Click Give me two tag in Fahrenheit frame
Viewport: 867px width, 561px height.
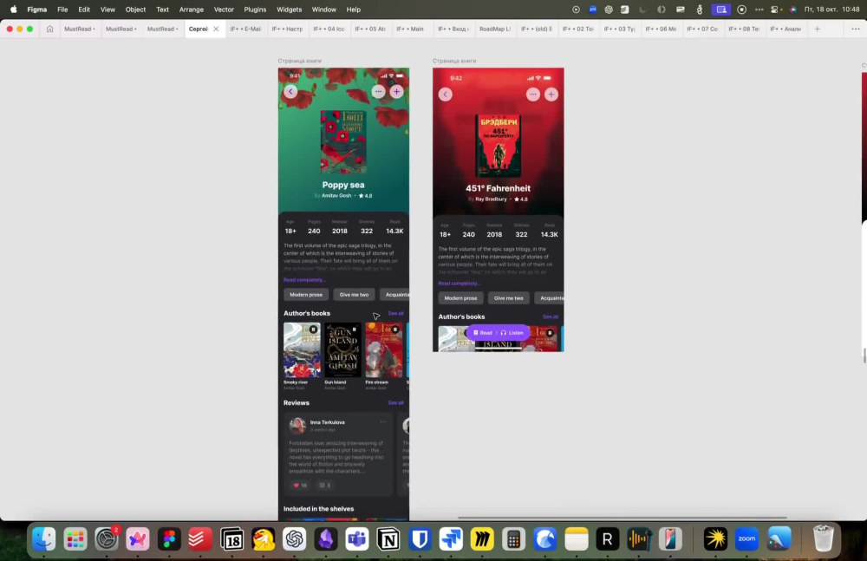coord(508,298)
